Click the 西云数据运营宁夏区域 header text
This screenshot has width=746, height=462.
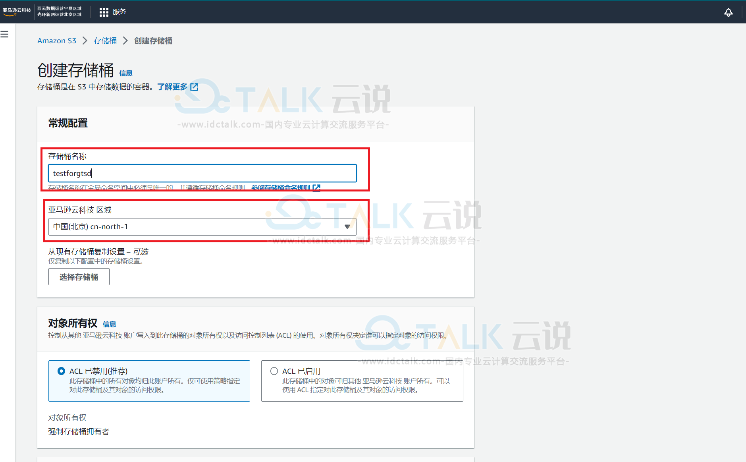(x=60, y=9)
